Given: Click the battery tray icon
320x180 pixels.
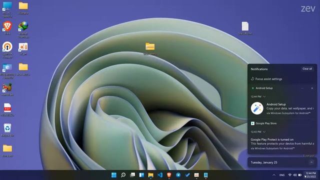Looking at the screenshot, I should point(300,175).
